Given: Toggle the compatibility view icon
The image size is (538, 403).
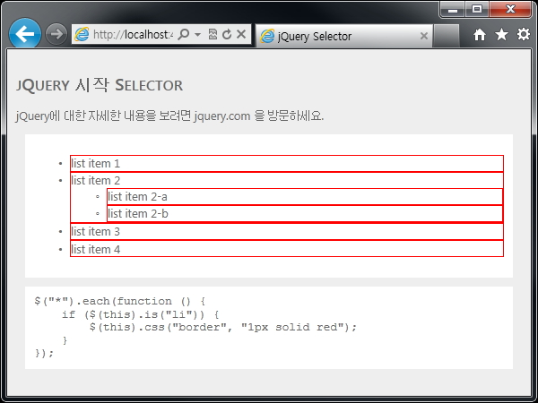Looking at the screenshot, I should click(213, 34).
